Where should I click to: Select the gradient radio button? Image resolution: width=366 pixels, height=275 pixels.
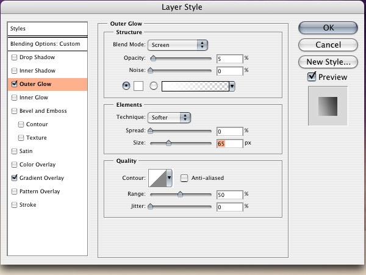[x=154, y=86]
